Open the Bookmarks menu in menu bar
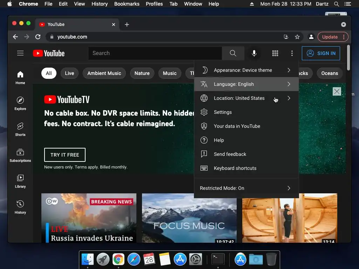The width and height of the screenshot is (359, 269). click(x=127, y=4)
